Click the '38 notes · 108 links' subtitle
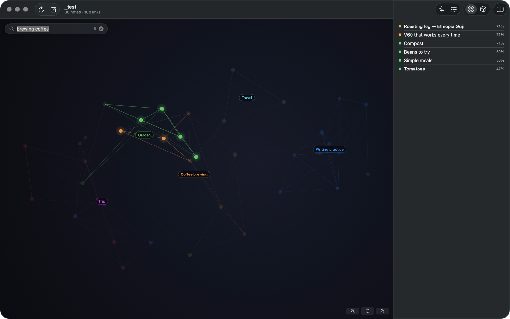This screenshot has width=510, height=319. (x=83, y=12)
